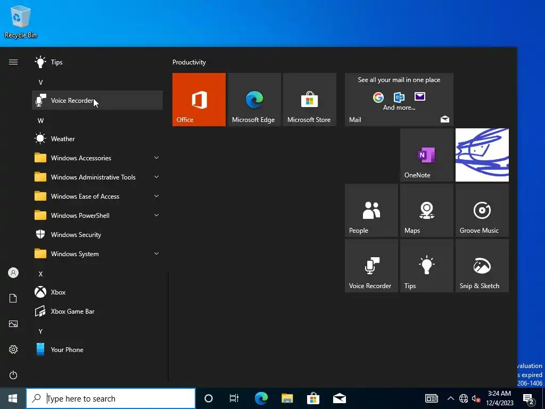Jump to letter V section header
The width and height of the screenshot is (545, 409).
pos(40,83)
